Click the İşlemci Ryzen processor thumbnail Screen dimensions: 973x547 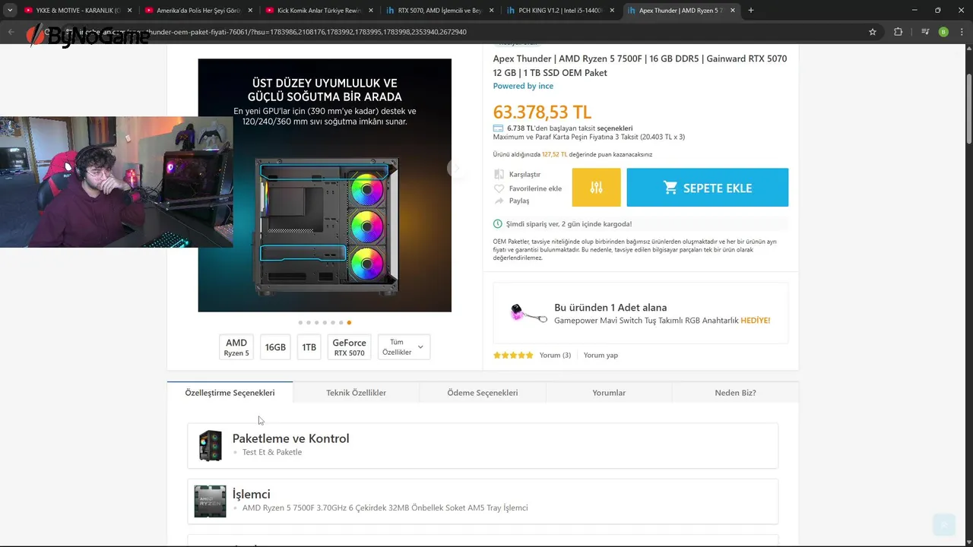210,501
